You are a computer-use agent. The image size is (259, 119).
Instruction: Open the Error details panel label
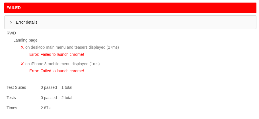pyautogui.click(x=26, y=22)
